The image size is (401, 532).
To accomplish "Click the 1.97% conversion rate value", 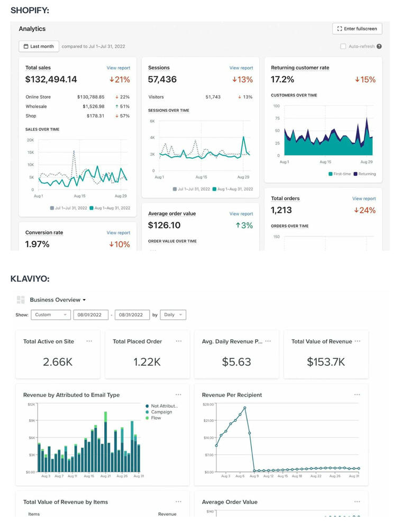I will 37,244.
